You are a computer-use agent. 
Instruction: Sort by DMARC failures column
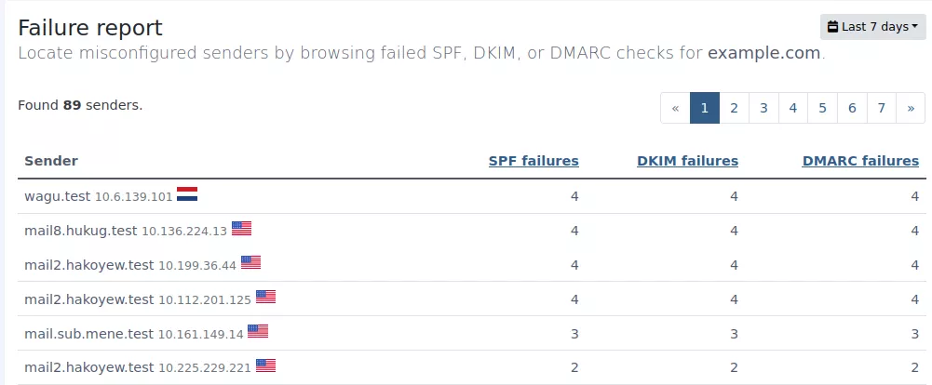pyautogui.click(x=860, y=161)
